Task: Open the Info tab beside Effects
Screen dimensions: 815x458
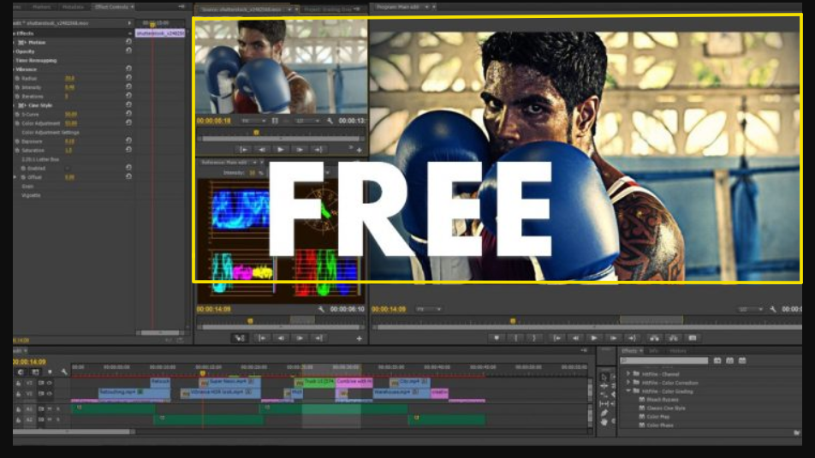Action: pos(654,351)
